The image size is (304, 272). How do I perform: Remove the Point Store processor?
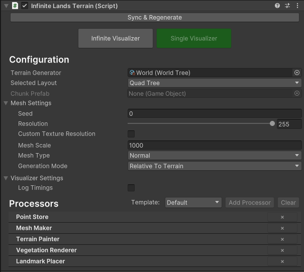[282, 217]
